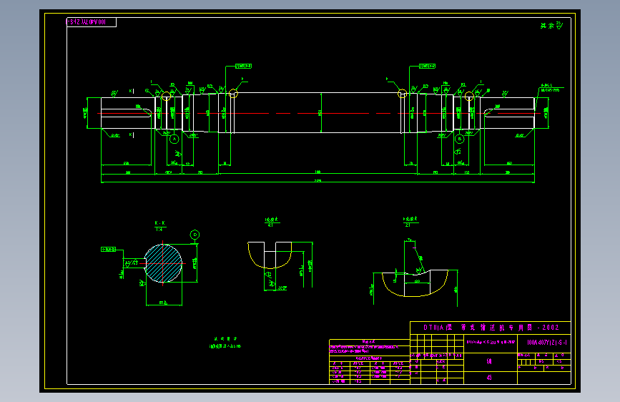
Task: Click the right geometric tolerance frame above the shaft
Action: click(x=427, y=66)
